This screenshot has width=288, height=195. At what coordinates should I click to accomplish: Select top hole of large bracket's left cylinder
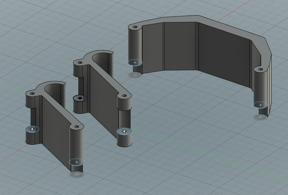tap(135, 27)
